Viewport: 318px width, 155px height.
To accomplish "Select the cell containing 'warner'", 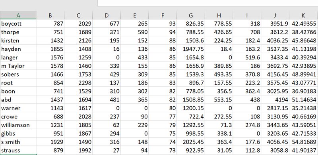I will [x=18, y=108].
